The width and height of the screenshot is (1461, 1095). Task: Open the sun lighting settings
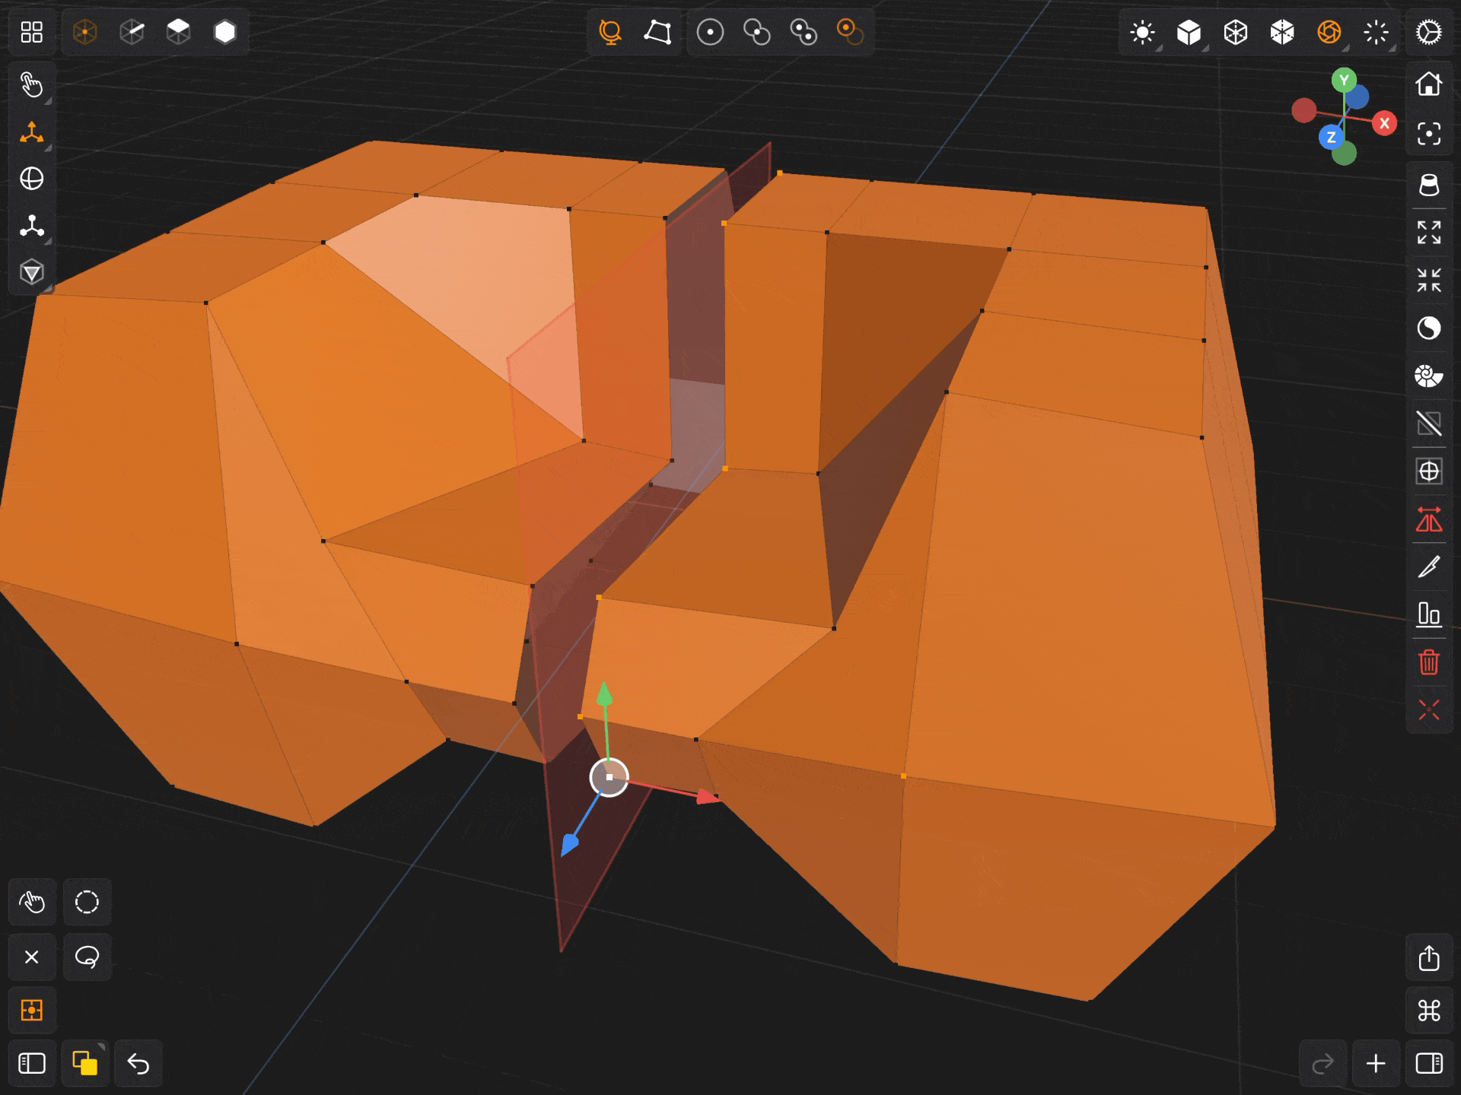click(1142, 32)
